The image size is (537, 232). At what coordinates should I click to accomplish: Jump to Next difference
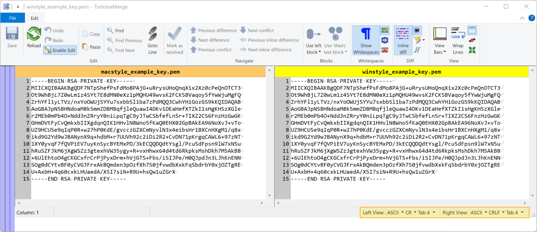point(210,40)
